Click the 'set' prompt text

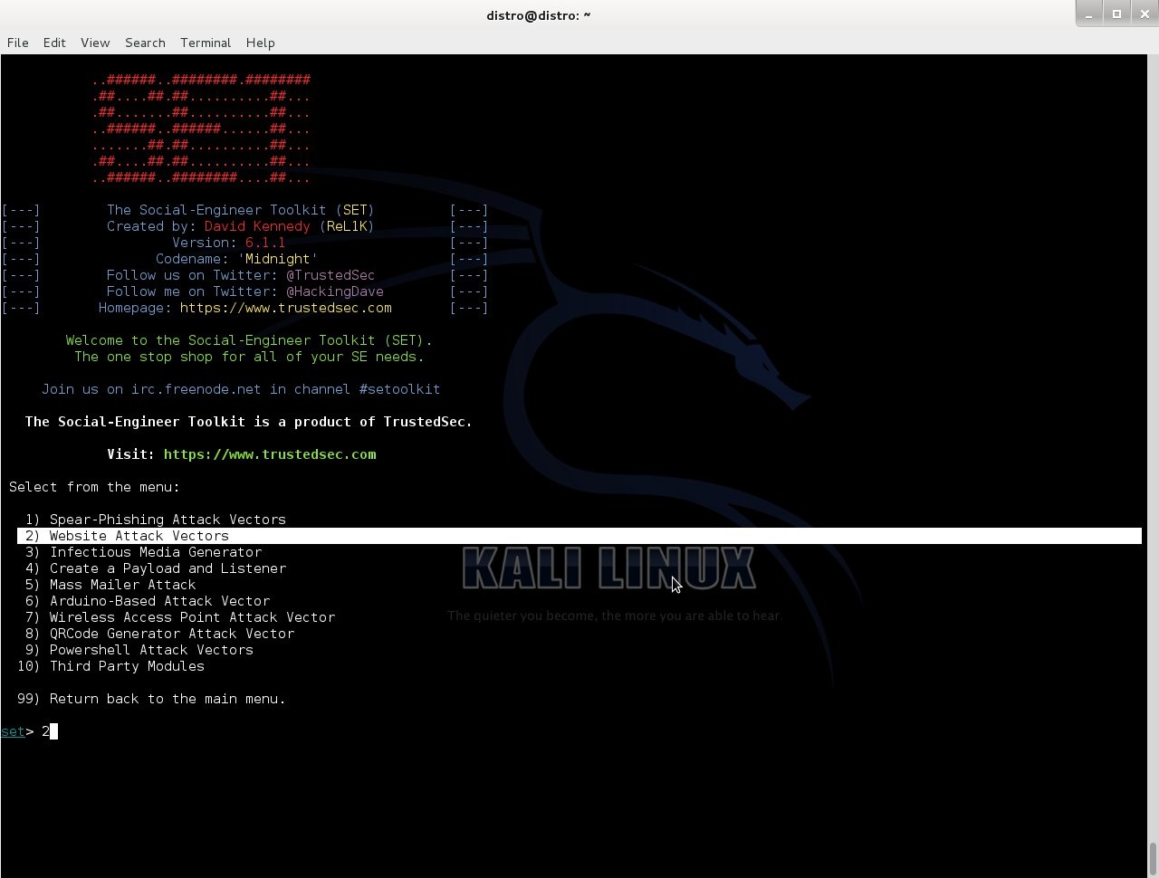13,731
